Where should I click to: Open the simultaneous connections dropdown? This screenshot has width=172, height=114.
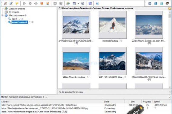46,97
